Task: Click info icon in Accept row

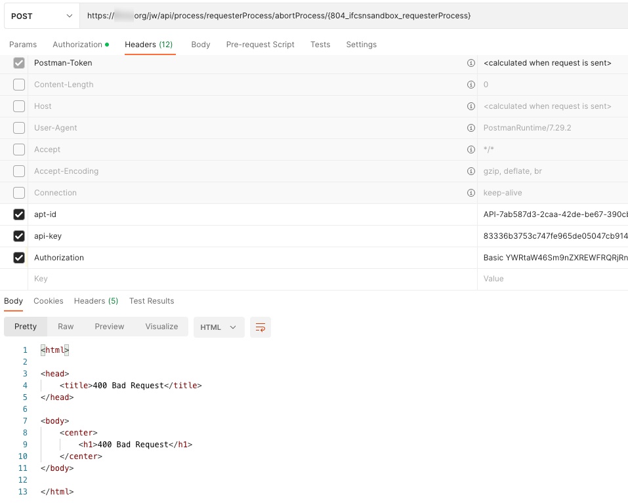Action: point(471,150)
